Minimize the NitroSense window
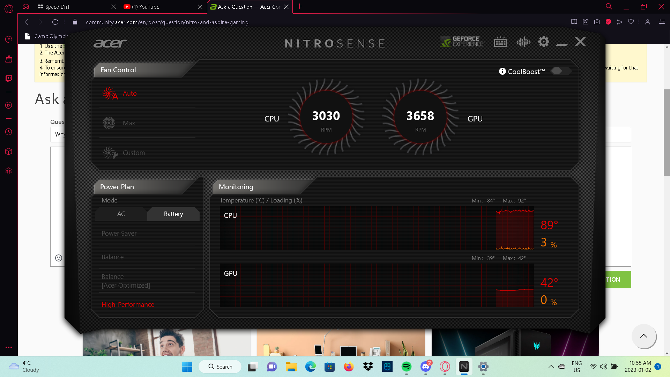Viewport: 670px width, 377px height. click(x=562, y=44)
